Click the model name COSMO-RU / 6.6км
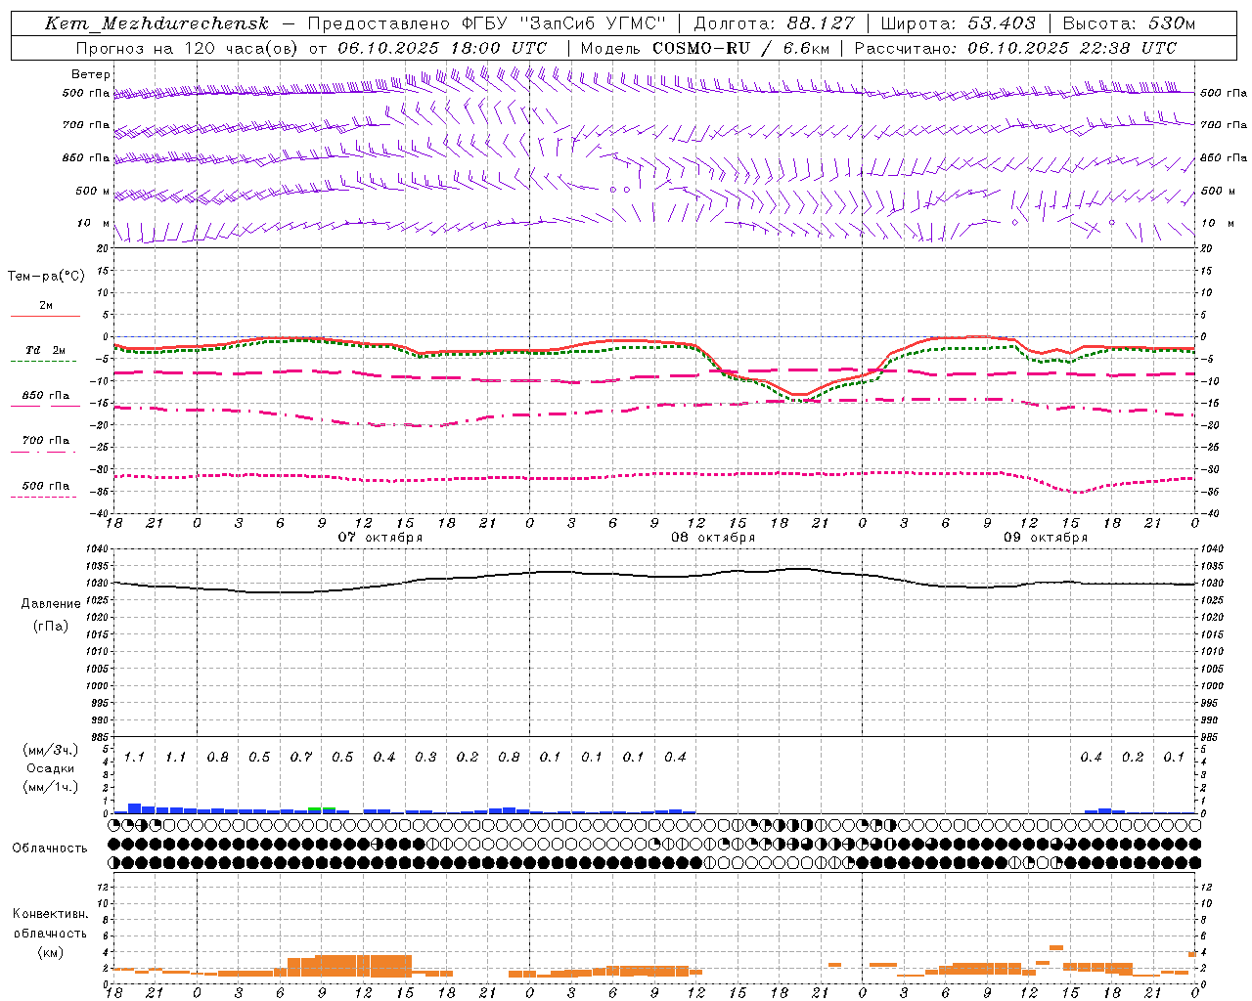 (x=740, y=48)
